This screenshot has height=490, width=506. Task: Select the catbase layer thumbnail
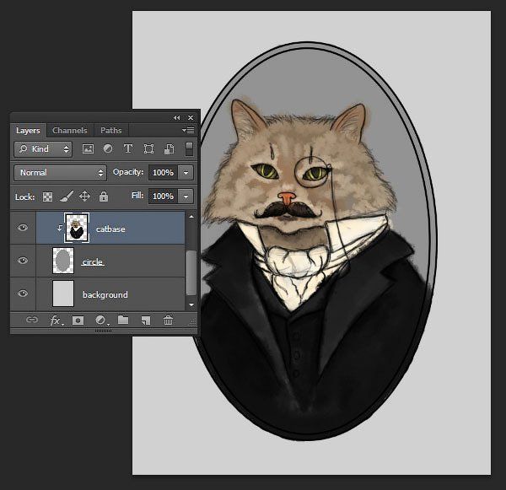coord(77,228)
